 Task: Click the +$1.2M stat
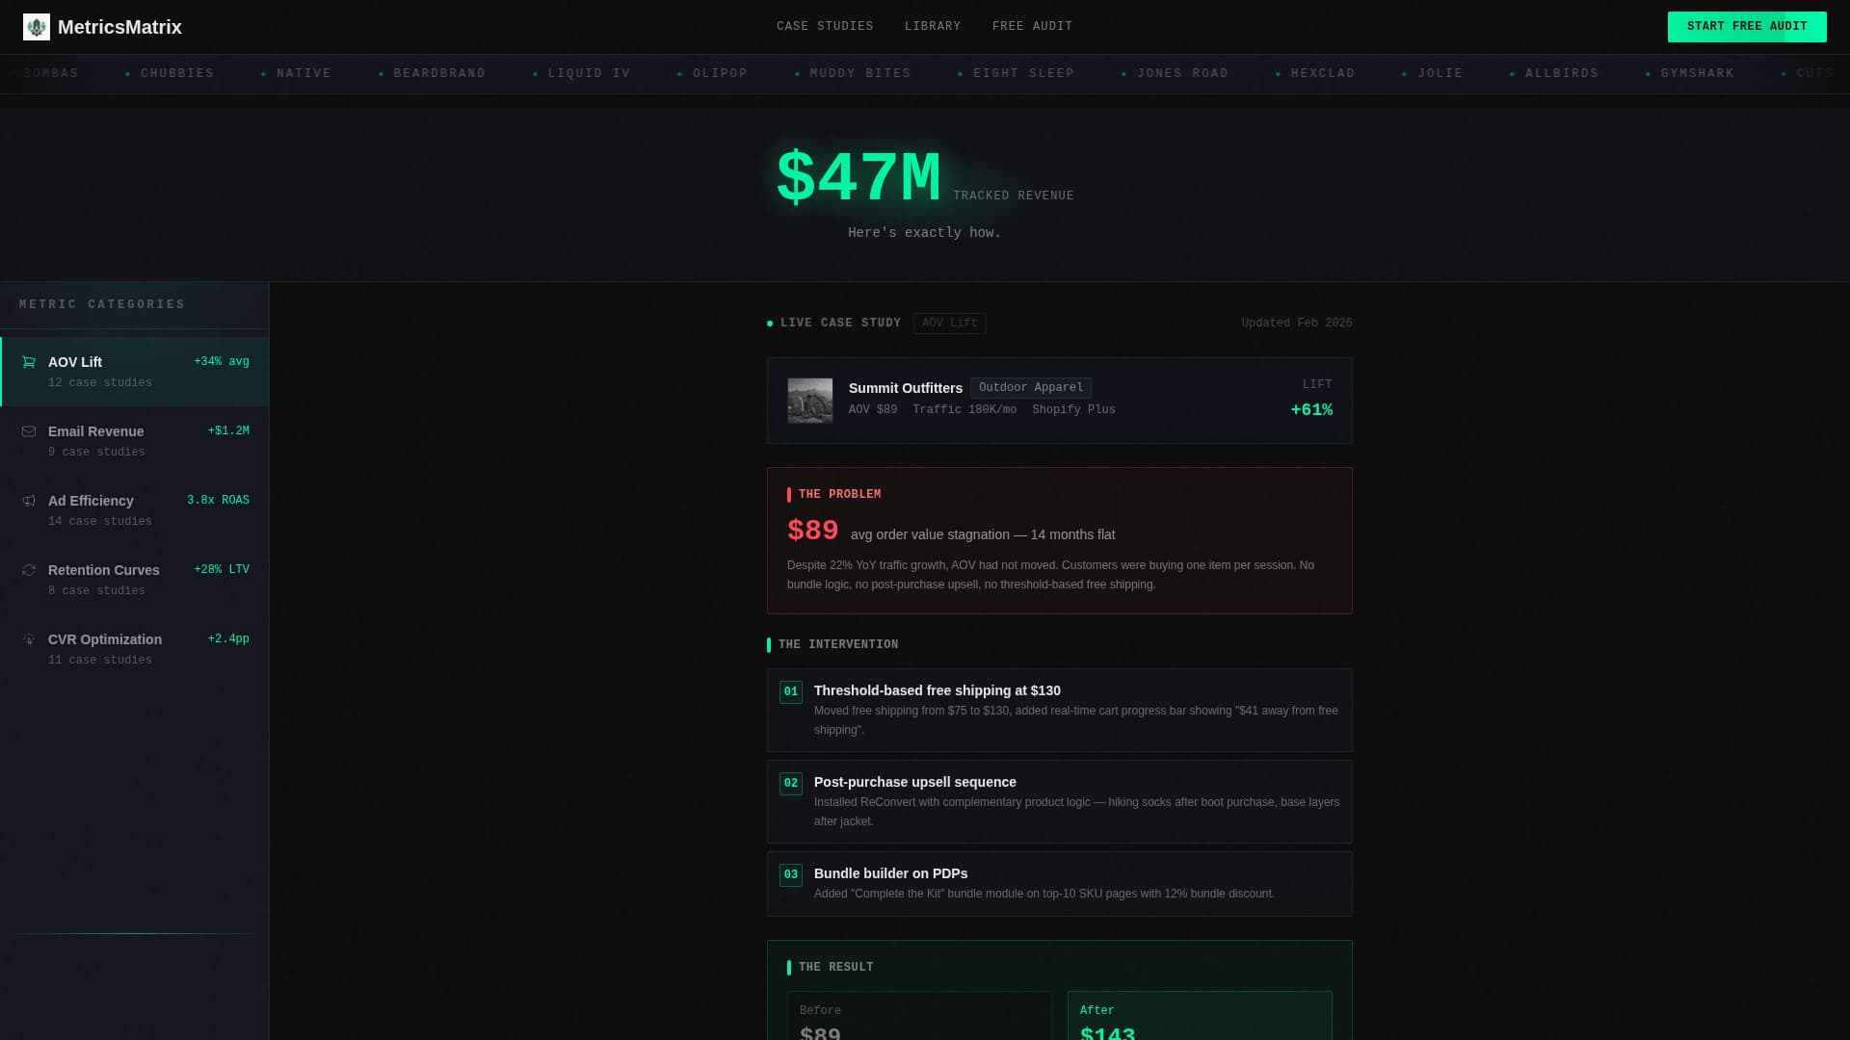228,431
